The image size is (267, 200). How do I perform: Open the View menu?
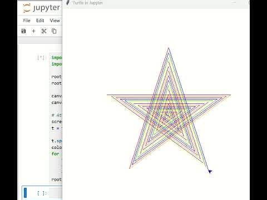(55, 21)
